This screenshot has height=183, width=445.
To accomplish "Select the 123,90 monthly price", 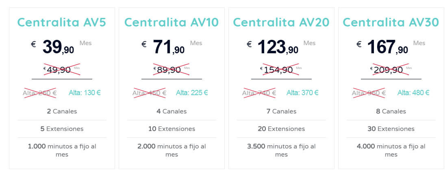I will coord(278,47).
